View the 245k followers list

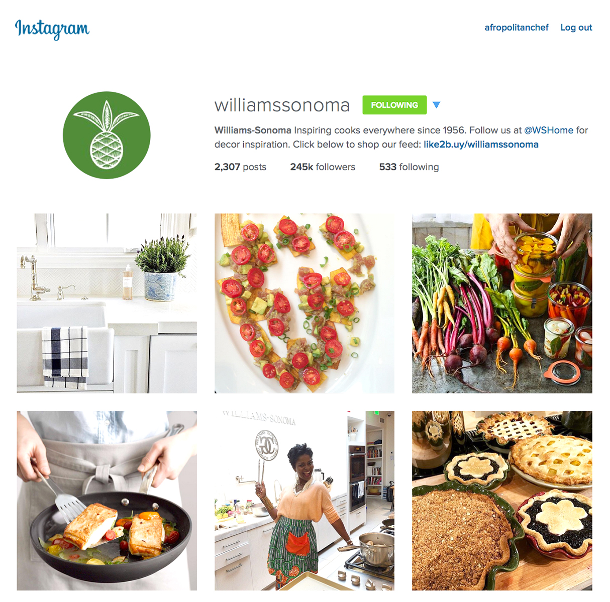323,167
